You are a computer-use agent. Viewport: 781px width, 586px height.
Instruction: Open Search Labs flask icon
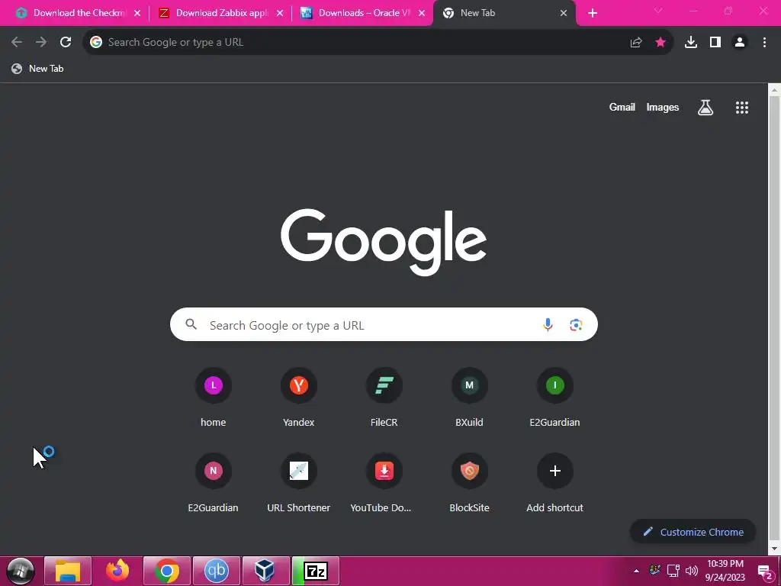pyautogui.click(x=705, y=107)
